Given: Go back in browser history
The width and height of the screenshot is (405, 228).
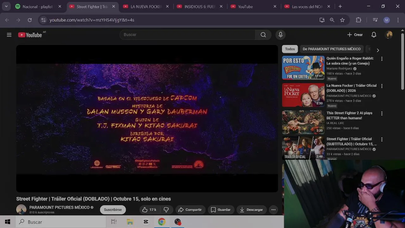Looking at the screenshot, I should pos(7,20).
